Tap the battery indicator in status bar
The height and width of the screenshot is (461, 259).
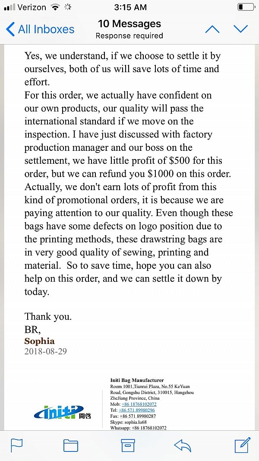pos(246,7)
